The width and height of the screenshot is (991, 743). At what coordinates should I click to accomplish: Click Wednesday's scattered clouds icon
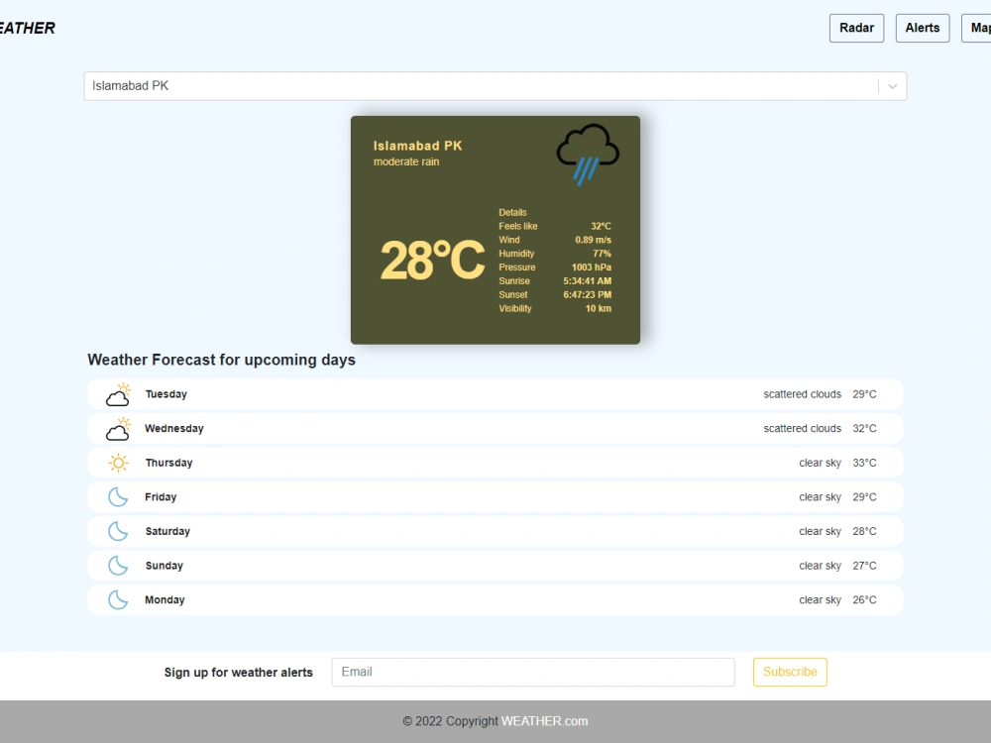pyautogui.click(x=118, y=428)
